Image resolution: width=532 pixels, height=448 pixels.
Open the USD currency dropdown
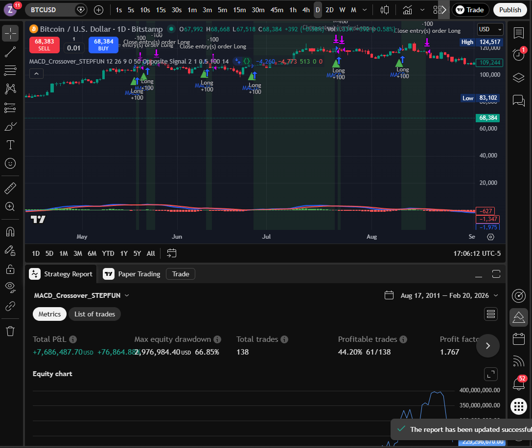(490, 29)
